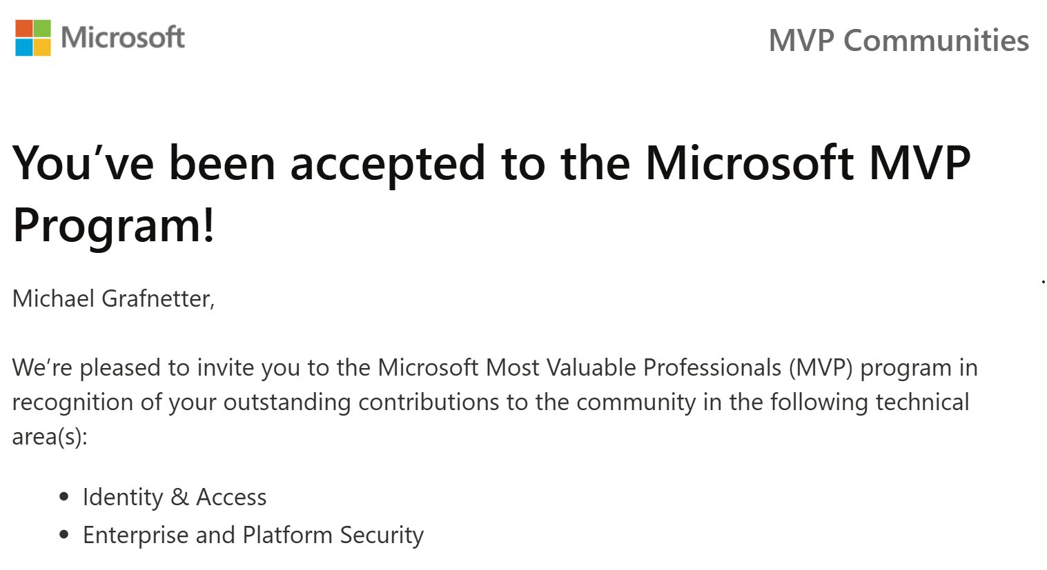Click the blue square of Microsoft logo
This screenshot has width=1047, height=570.
[24, 48]
